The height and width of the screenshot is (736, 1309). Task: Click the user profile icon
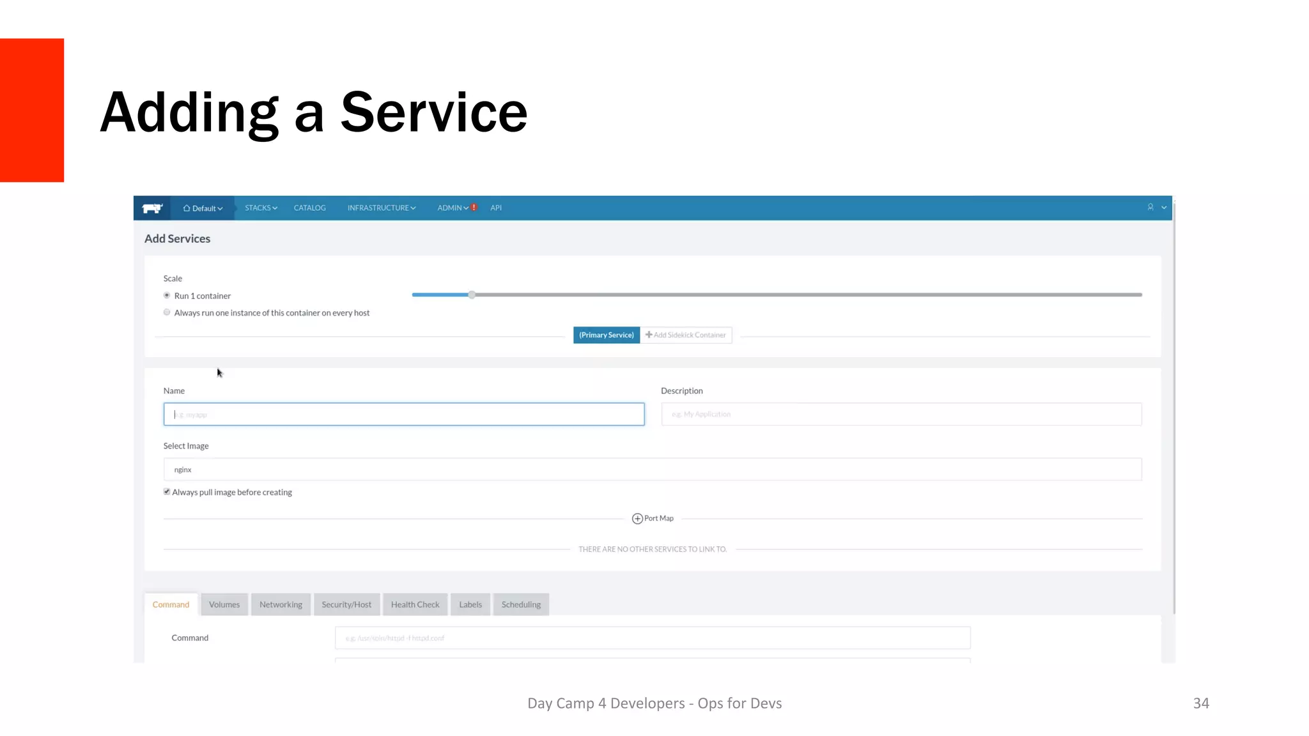(x=1150, y=207)
